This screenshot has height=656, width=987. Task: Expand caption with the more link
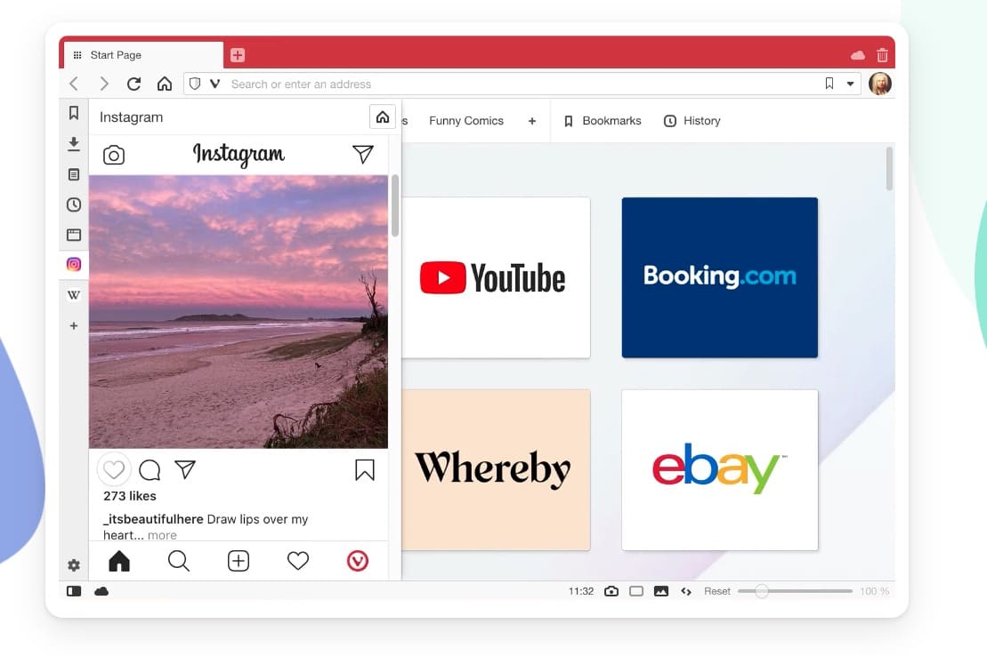pos(162,535)
